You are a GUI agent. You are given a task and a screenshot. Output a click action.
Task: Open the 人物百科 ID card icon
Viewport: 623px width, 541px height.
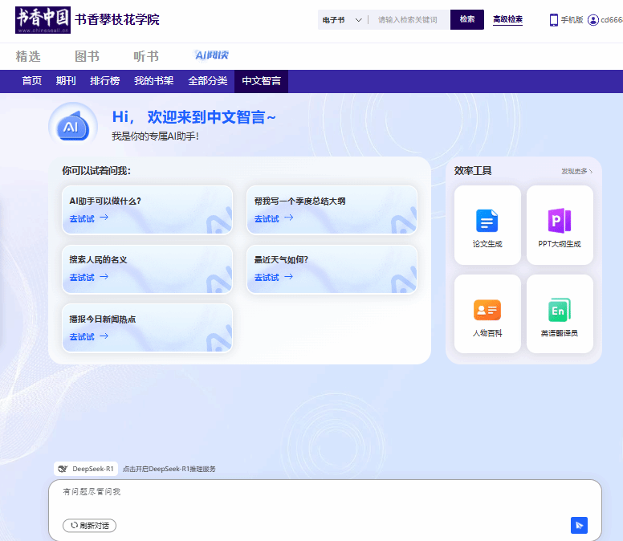[x=487, y=310]
